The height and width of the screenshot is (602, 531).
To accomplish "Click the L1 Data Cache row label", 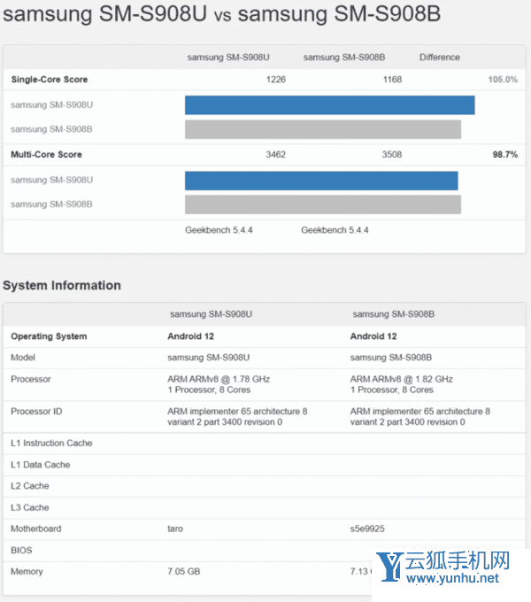I will coord(41,465).
